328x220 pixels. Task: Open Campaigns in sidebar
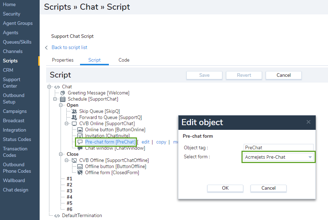pos(15,111)
